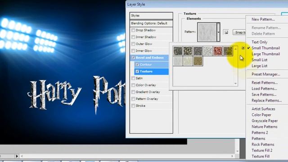
Task: Choose New Pattern... from the menu
Action: click(263, 19)
